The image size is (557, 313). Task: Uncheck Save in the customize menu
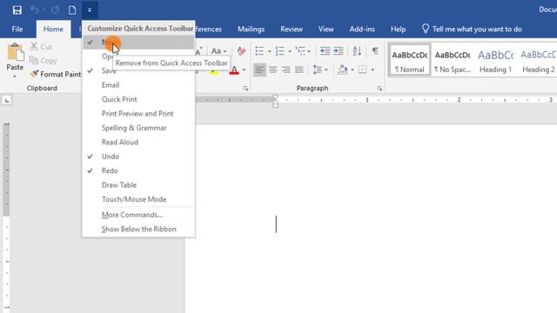(138, 70)
